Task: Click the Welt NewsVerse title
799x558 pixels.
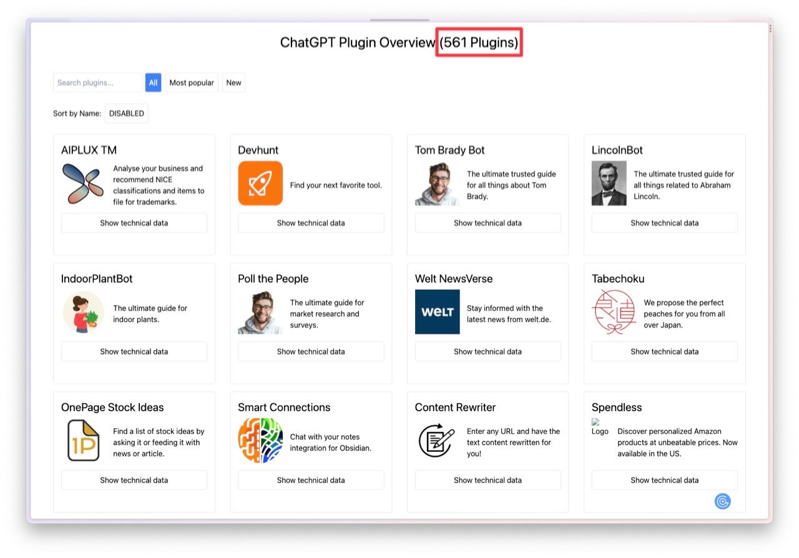Action: (454, 278)
